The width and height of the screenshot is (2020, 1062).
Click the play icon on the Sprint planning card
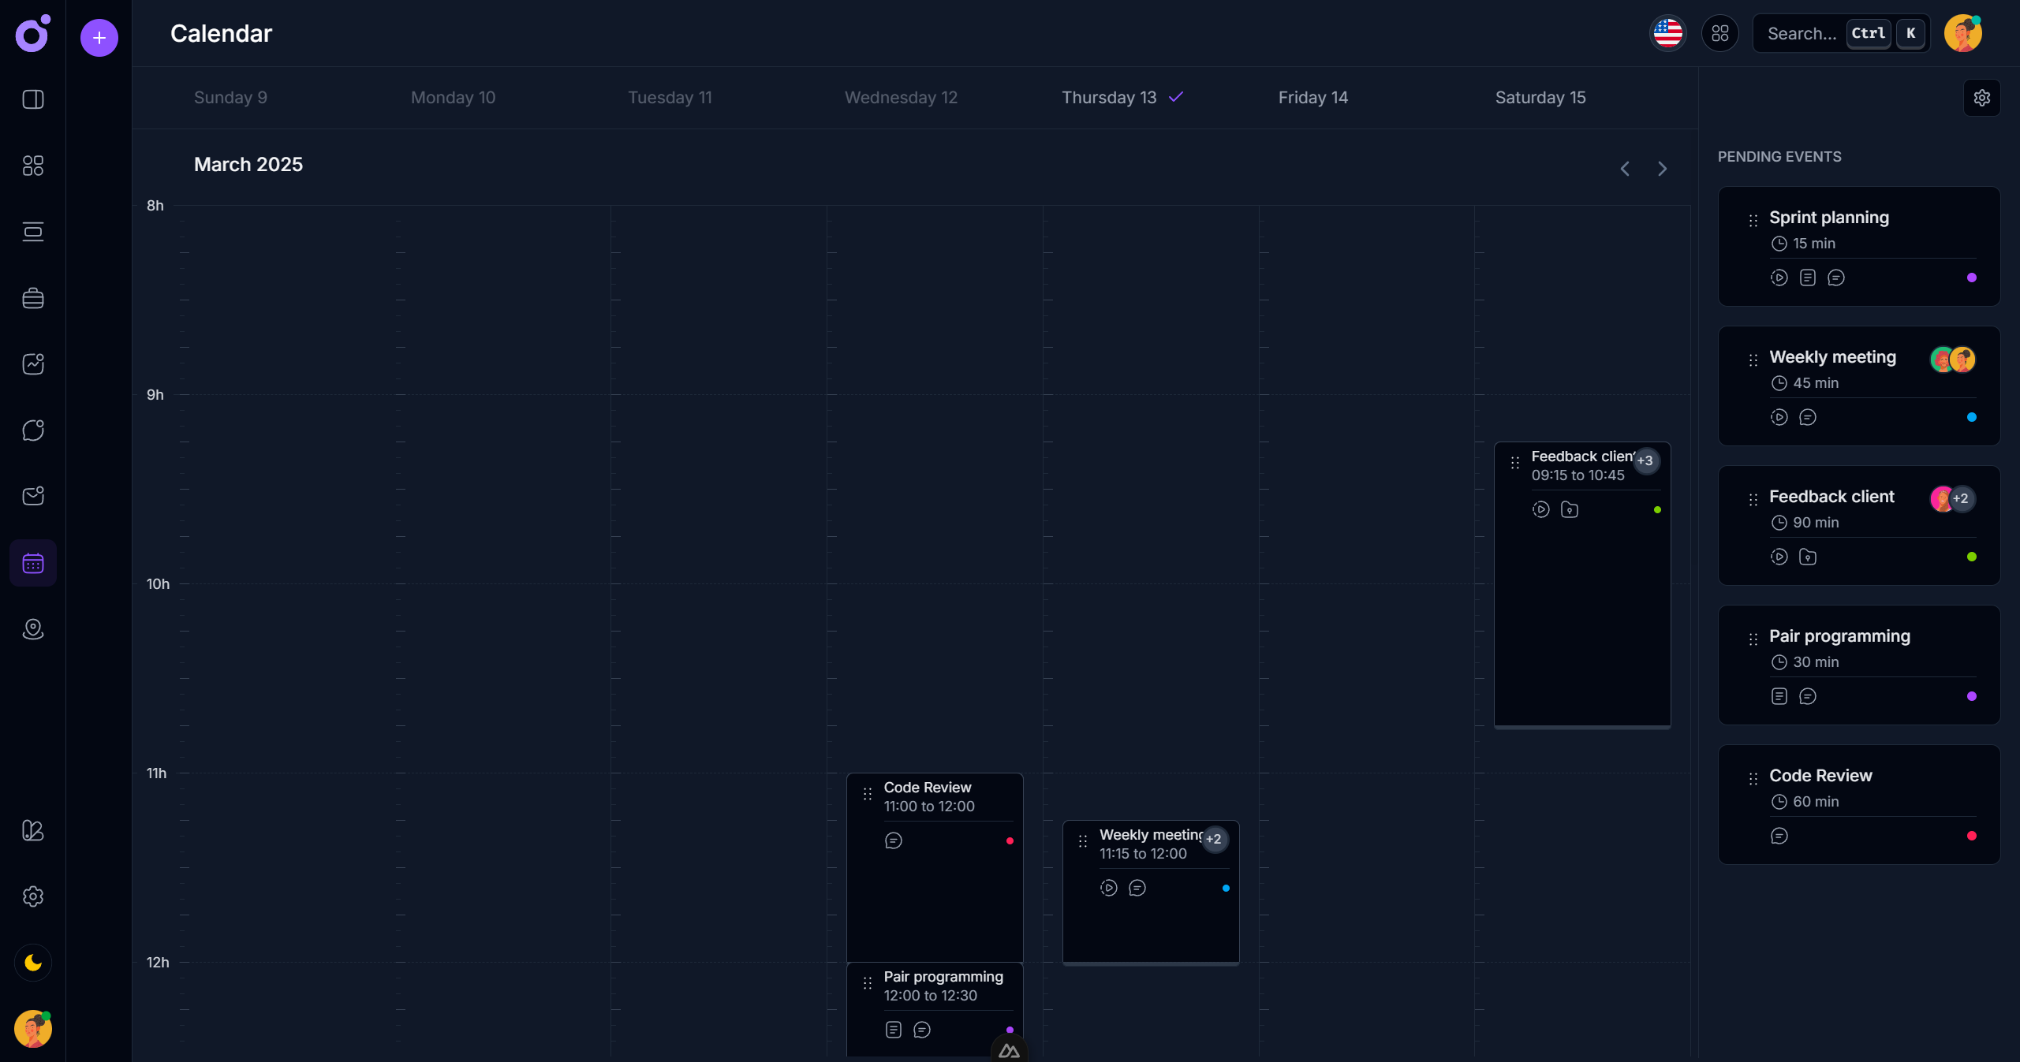tap(1779, 277)
